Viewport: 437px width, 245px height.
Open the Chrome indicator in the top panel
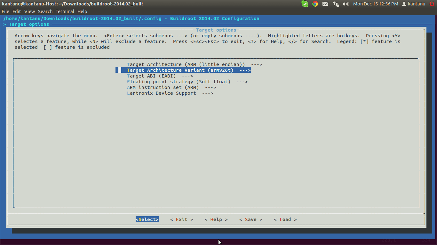click(x=315, y=4)
